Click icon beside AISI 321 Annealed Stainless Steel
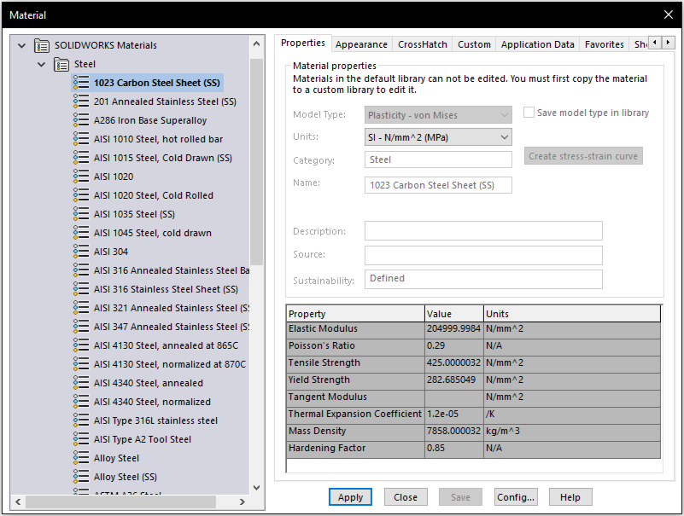This screenshot has width=684, height=516. click(x=81, y=308)
